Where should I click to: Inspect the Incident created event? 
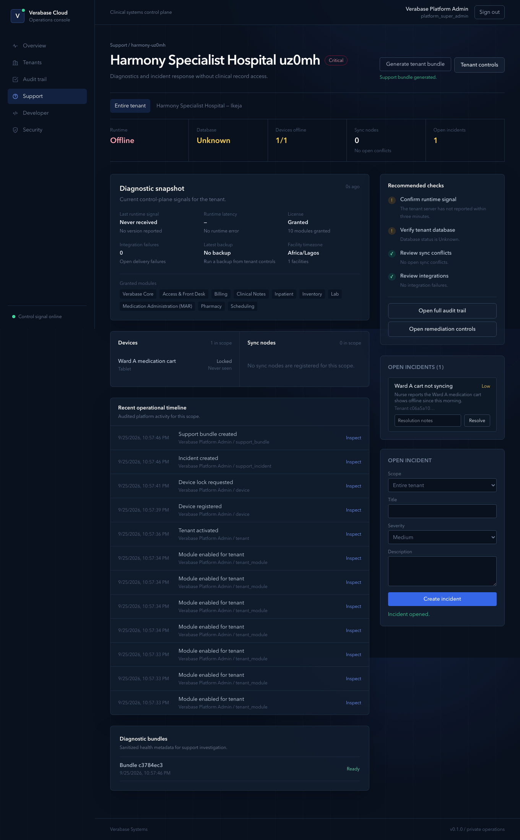pos(353,462)
